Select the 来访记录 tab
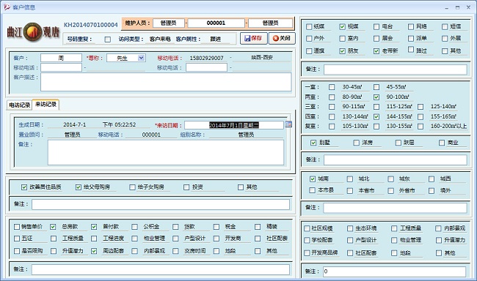477x281 pixels. pyautogui.click(x=45, y=105)
